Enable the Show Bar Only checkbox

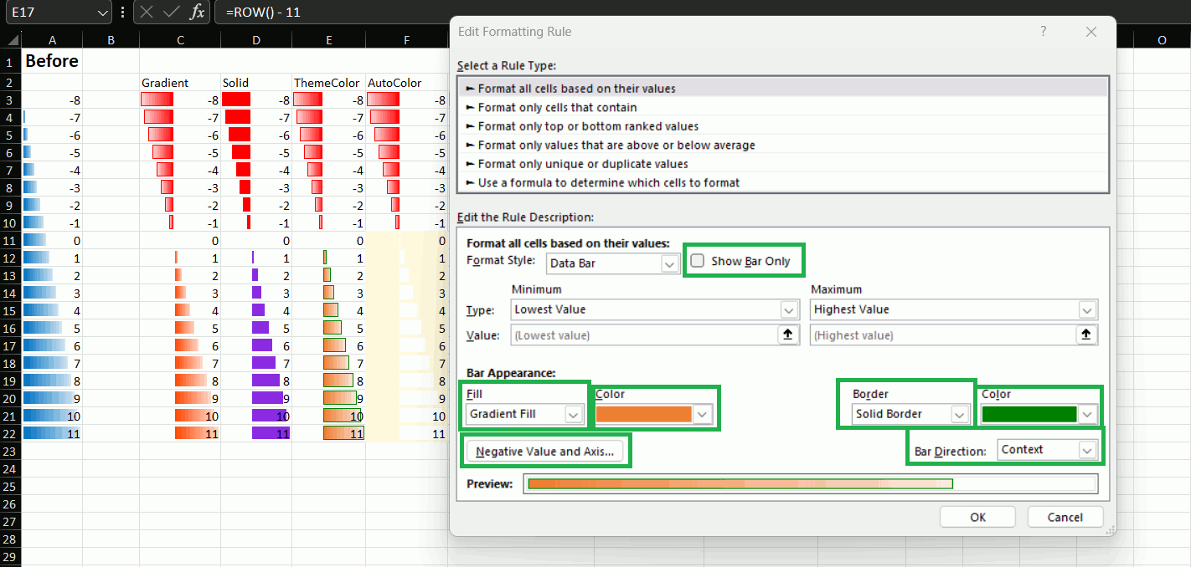click(x=698, y=261)
